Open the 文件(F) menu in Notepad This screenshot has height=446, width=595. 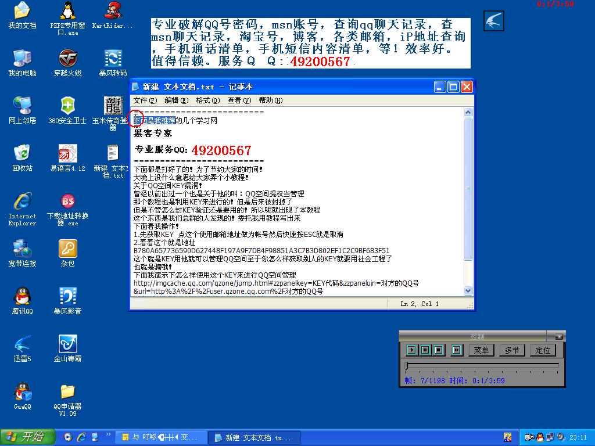click(x=145, y=100)
